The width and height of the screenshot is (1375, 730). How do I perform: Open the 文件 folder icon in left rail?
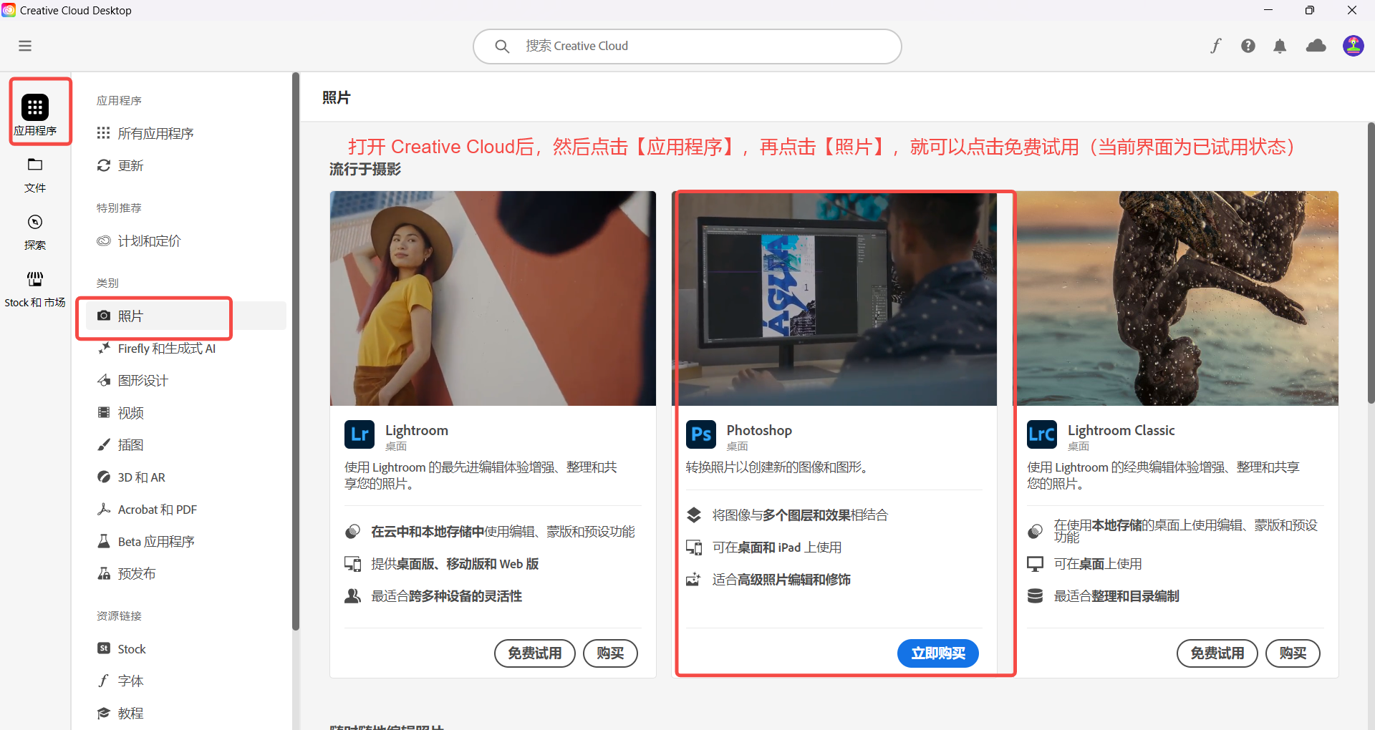(x=35, y=165)
